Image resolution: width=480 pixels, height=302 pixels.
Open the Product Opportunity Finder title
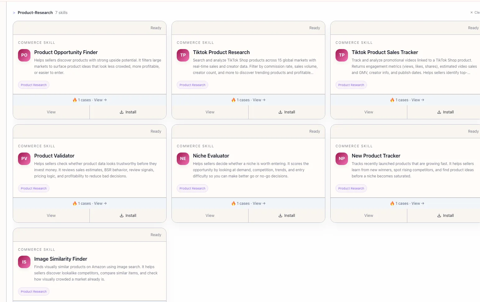[66, 53]
